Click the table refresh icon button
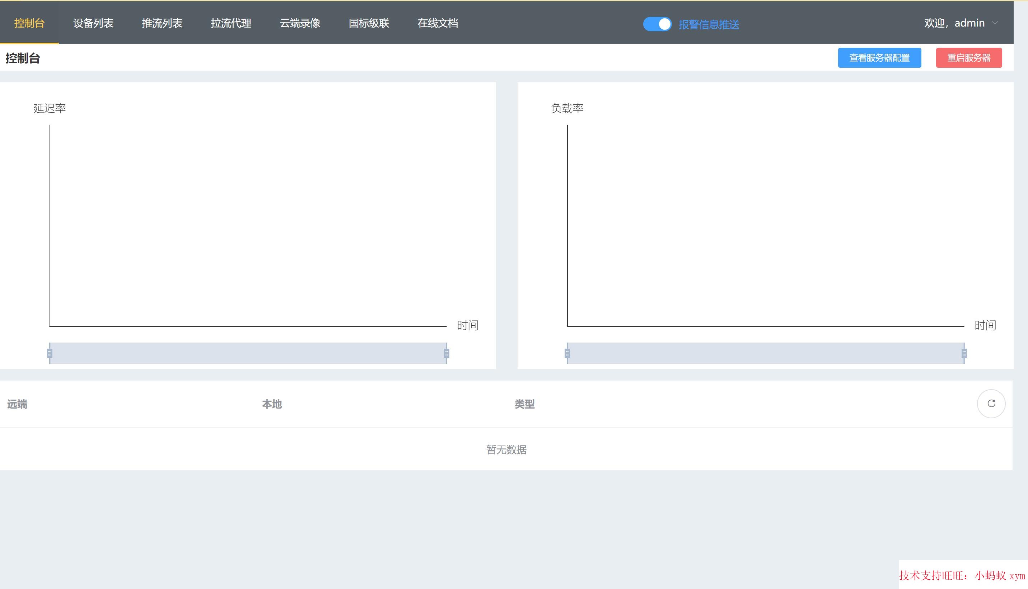The width and height of the screenshot is (1028, 589). click(x=991, y=403)
